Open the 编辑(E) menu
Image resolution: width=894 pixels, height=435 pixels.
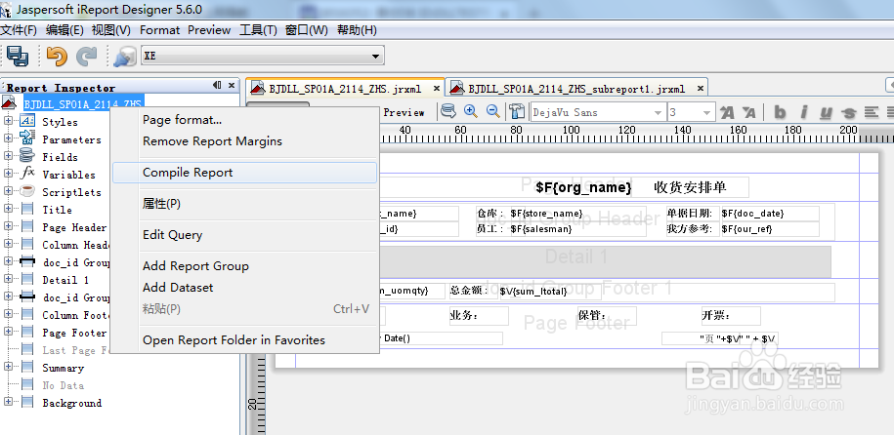click(x=64, y=30)
